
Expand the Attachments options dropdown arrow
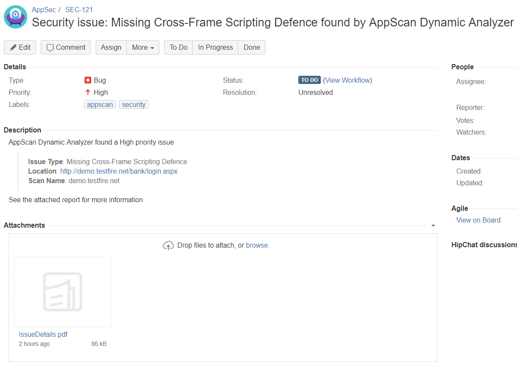click(x=433, y=226)
